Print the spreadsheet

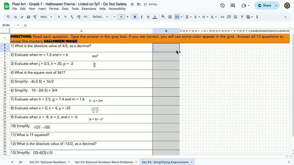point(28,17)
